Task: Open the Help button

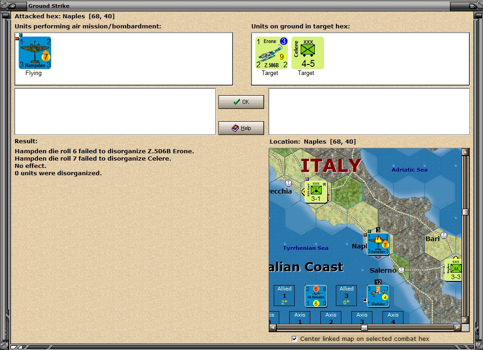Action: 241,128
